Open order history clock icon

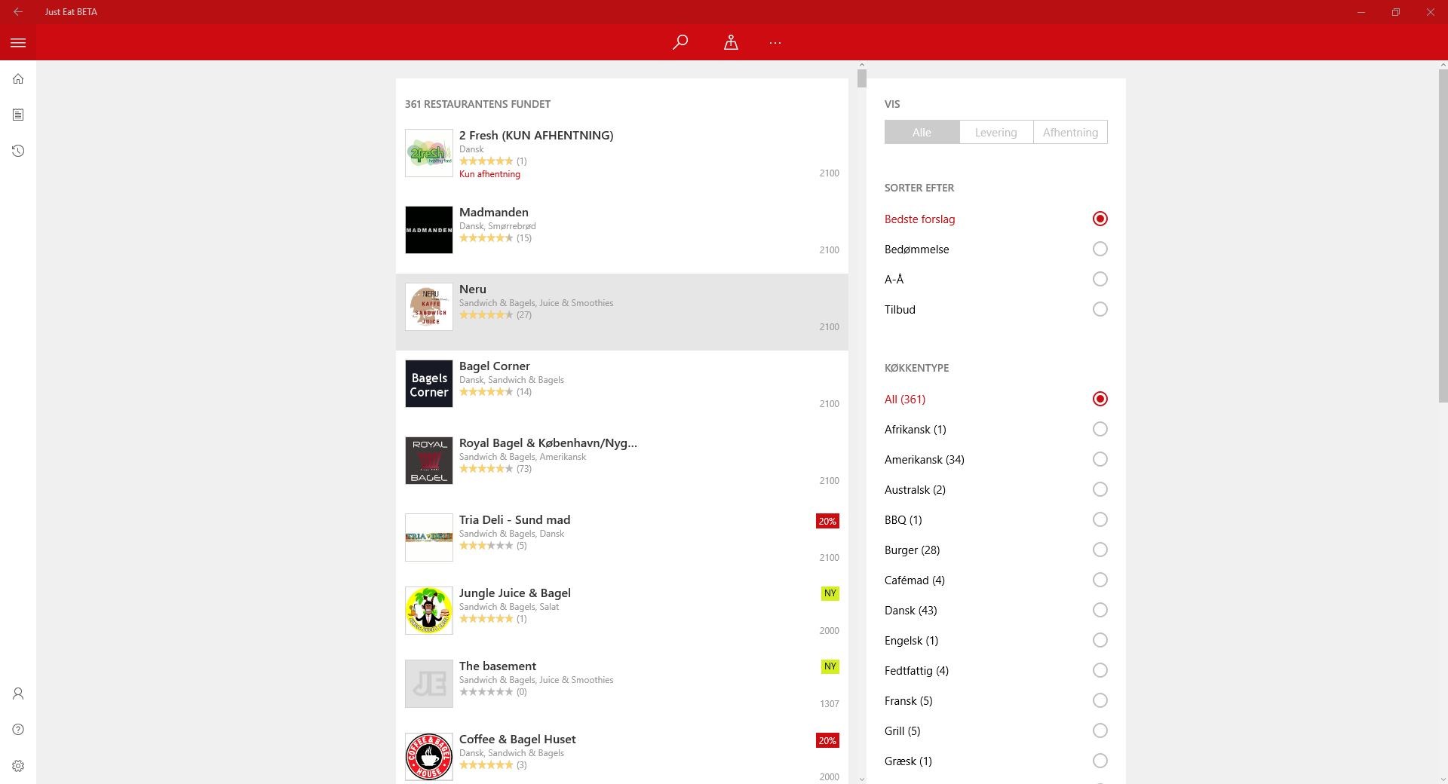(x=18, y=151)
